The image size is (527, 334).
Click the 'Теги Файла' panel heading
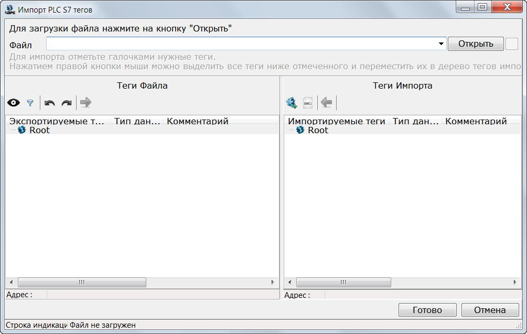pos(142,85)
